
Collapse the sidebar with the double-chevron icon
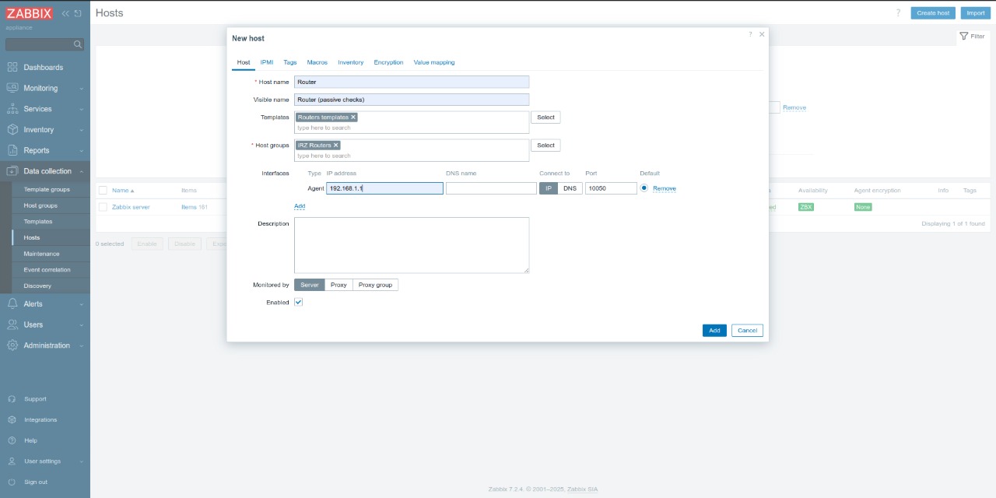click(x=65, y=12)
